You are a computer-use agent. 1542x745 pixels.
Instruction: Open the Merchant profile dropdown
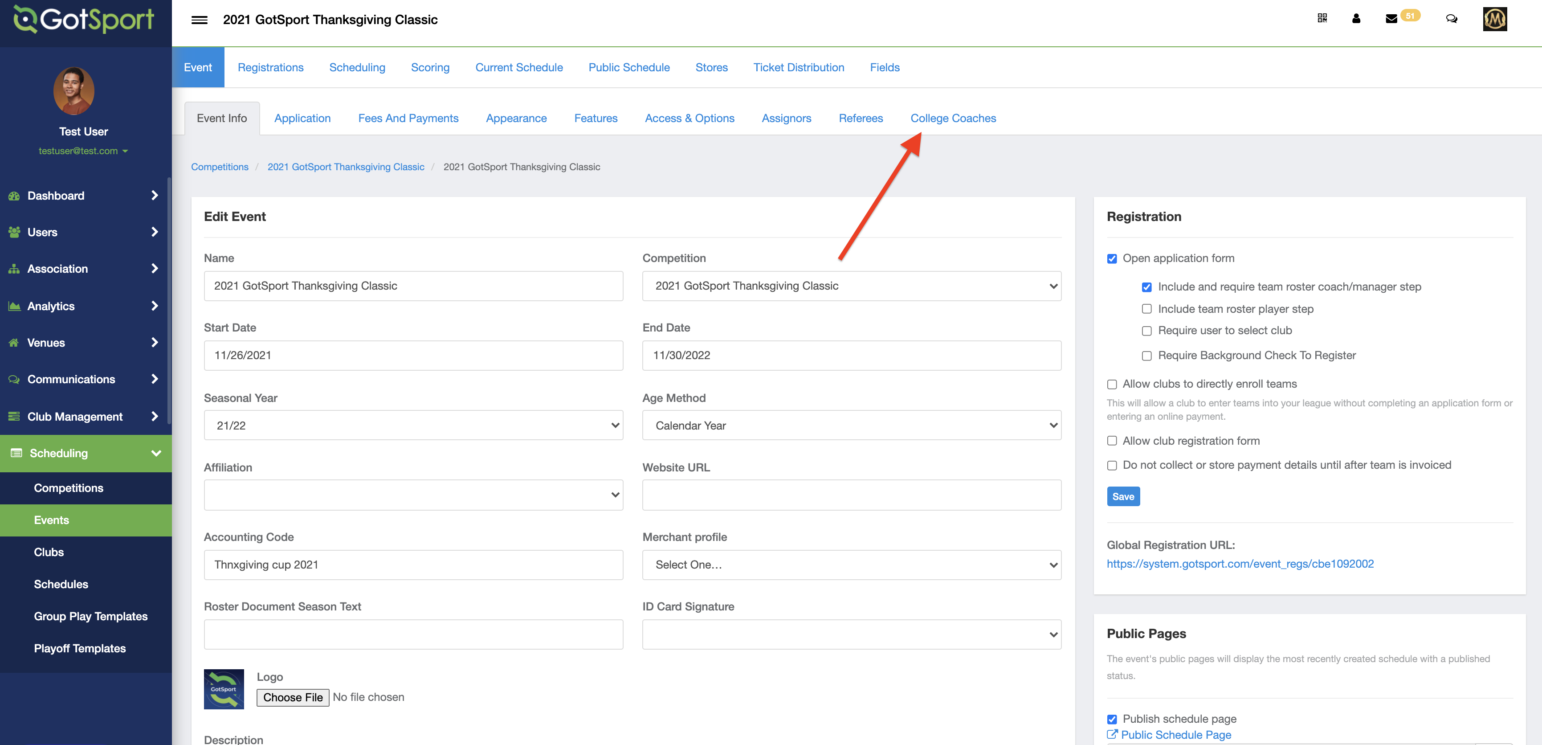(x=852, y=565)
